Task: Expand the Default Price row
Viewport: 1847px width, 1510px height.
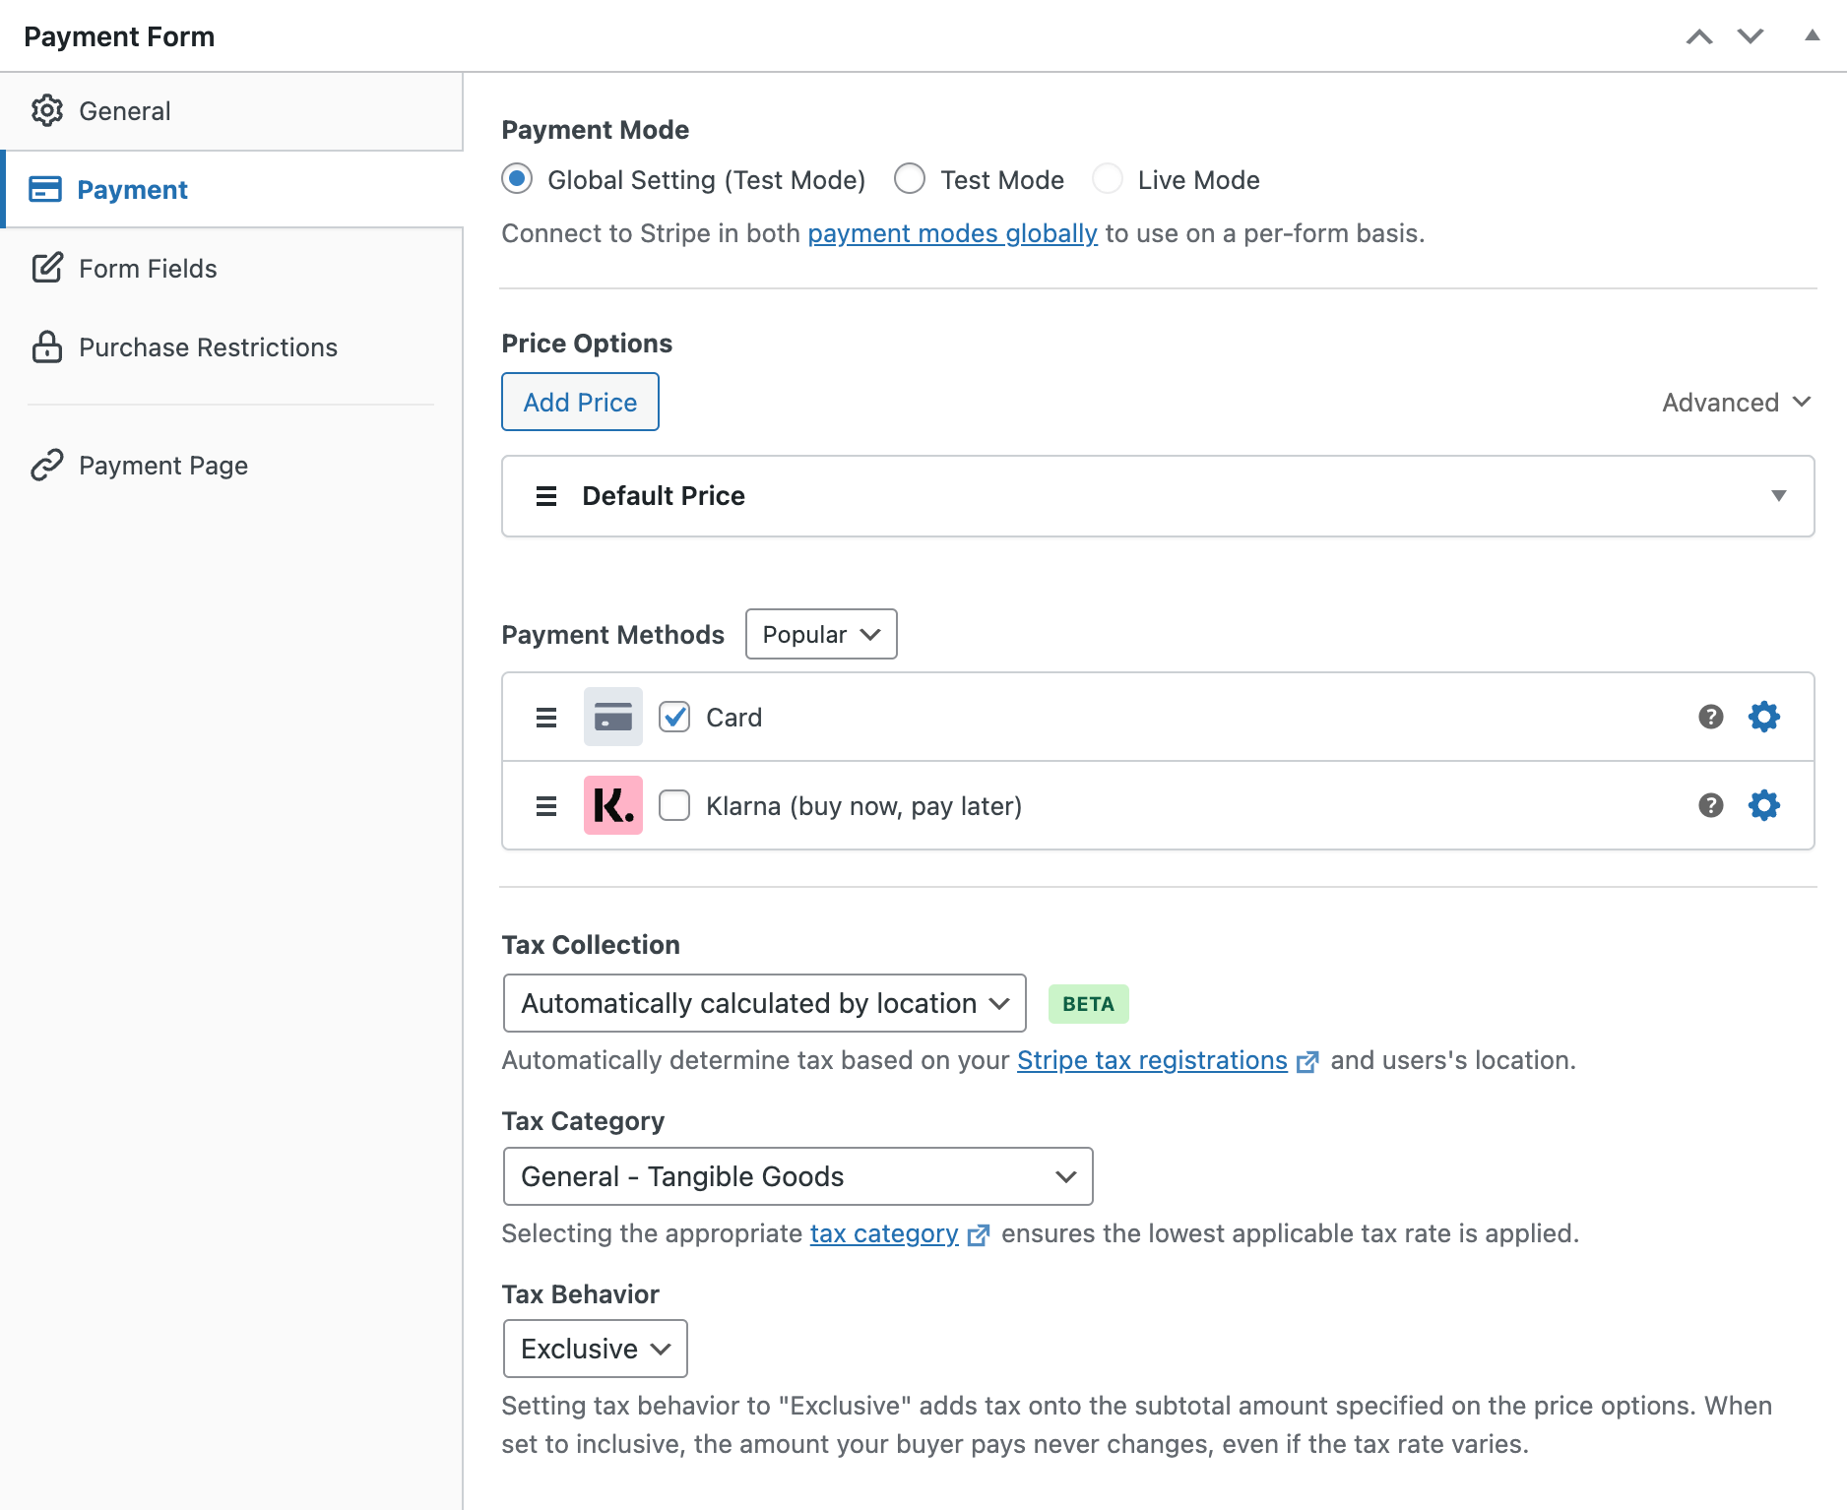Action: [x=1777, y=496]
